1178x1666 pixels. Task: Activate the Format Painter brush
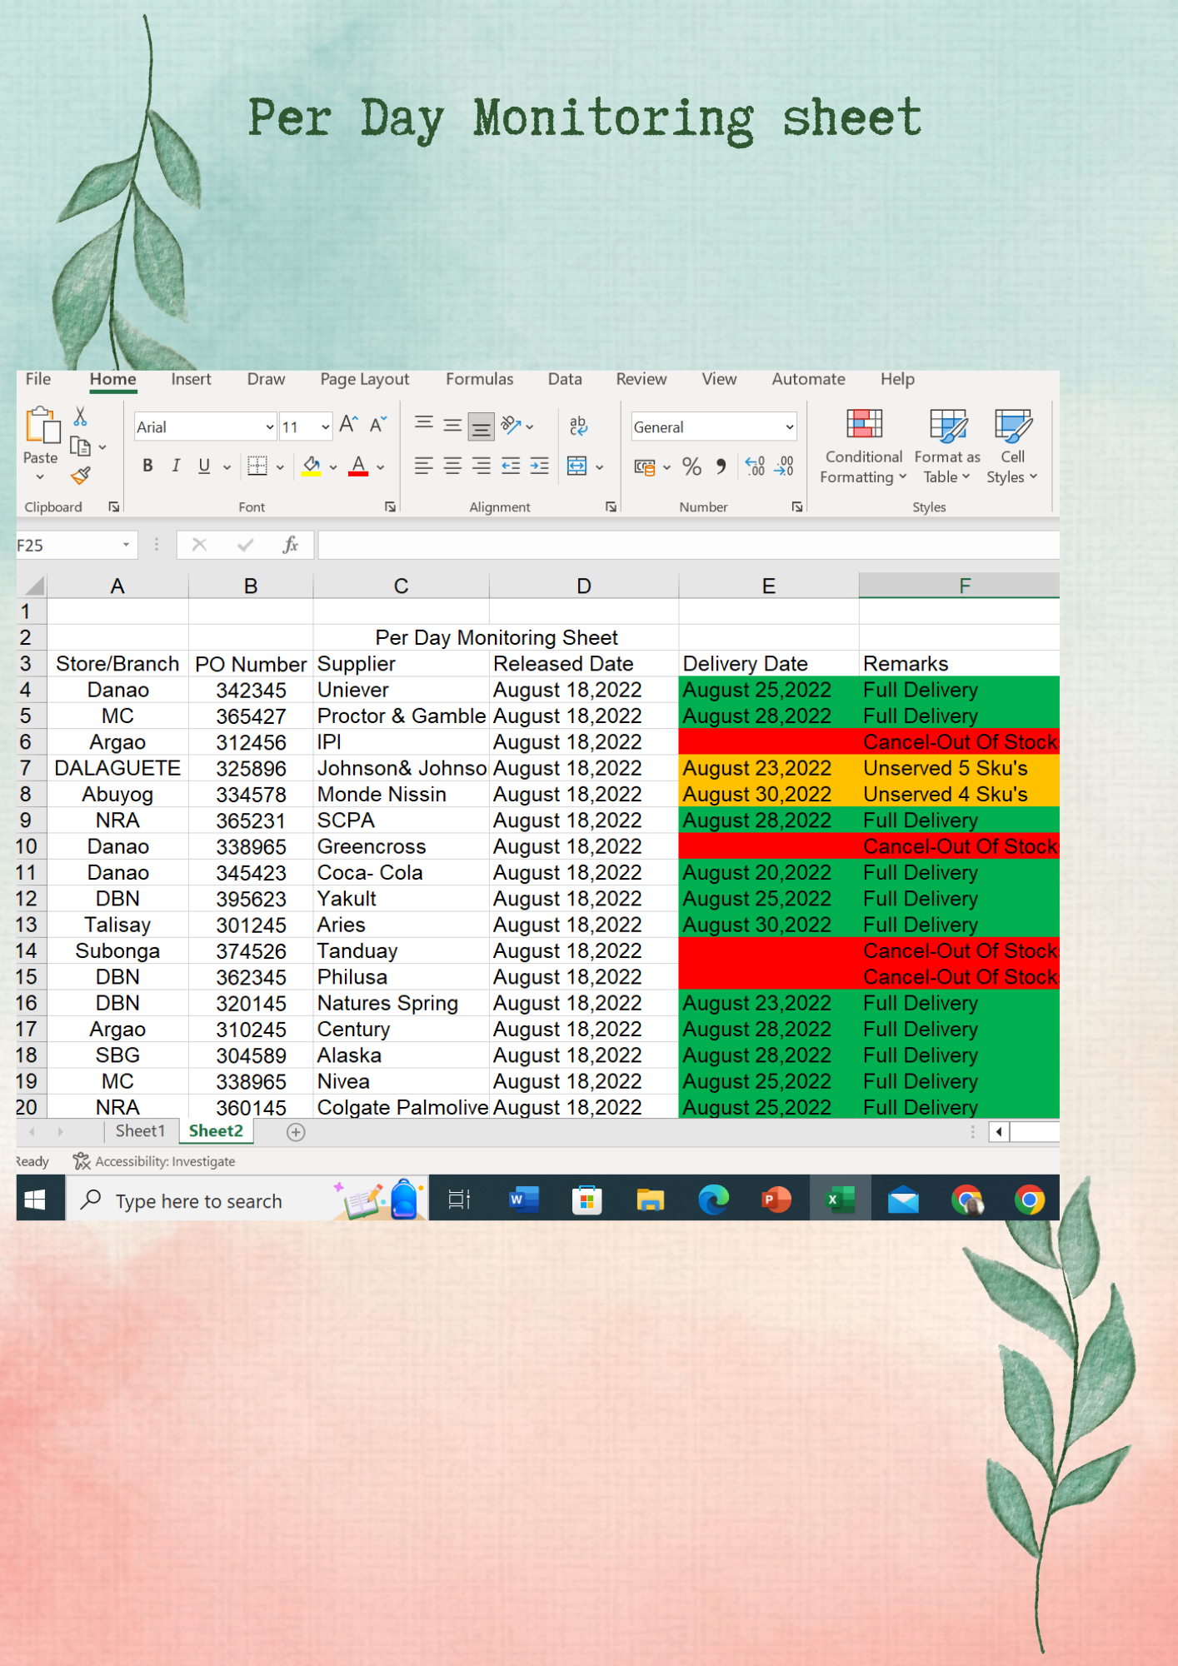click(81, 476)
